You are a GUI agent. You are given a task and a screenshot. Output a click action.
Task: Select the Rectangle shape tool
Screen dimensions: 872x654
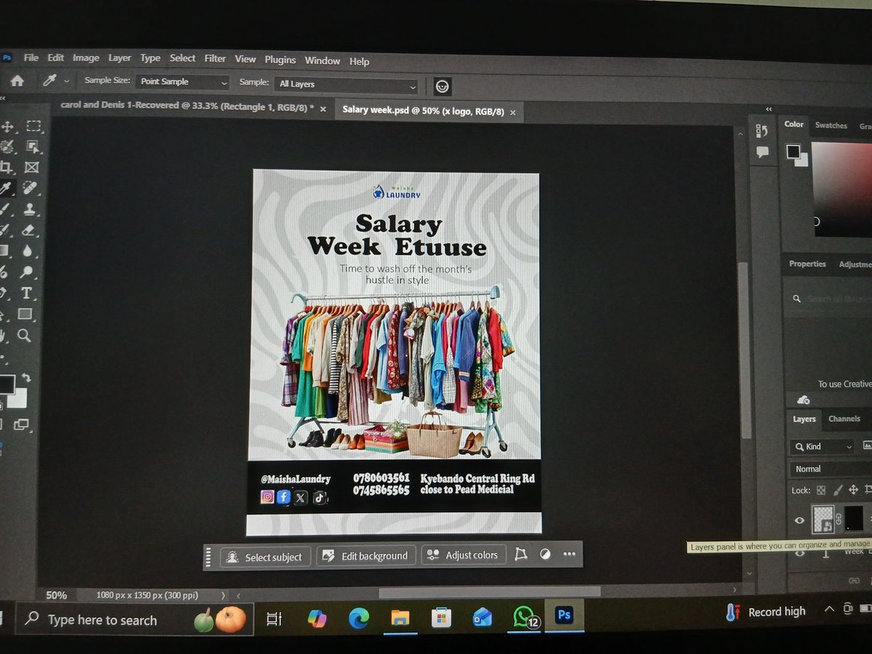(x=25, y=314)
